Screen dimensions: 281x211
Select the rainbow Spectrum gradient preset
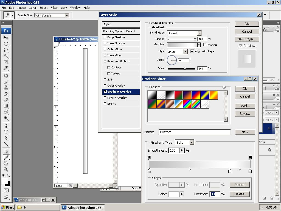[x=187, y=104]
